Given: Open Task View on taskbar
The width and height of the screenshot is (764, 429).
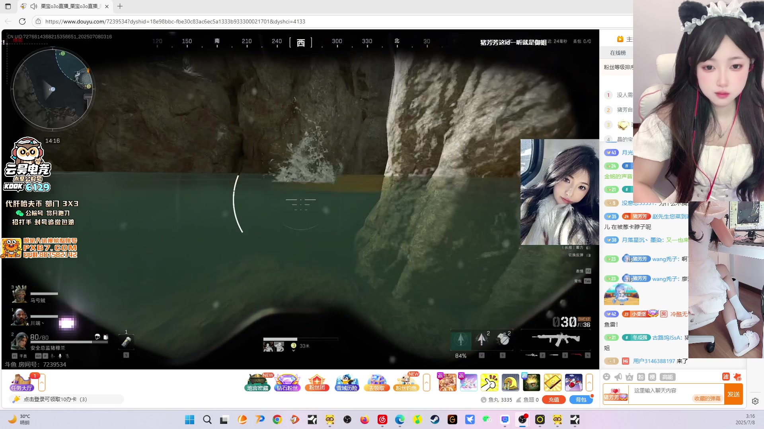Looking at the screenshot, I should (x=225, y=419).
